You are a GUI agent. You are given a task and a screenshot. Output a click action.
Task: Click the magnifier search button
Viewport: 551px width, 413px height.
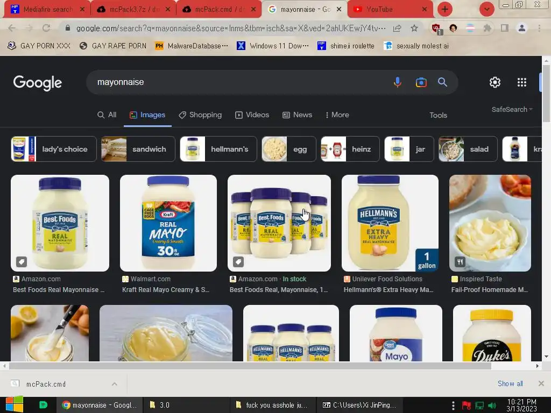pyautogui.click(x=442, y=82)
